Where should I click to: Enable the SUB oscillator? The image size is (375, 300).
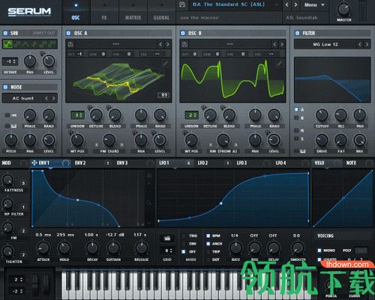coord(5,33)
